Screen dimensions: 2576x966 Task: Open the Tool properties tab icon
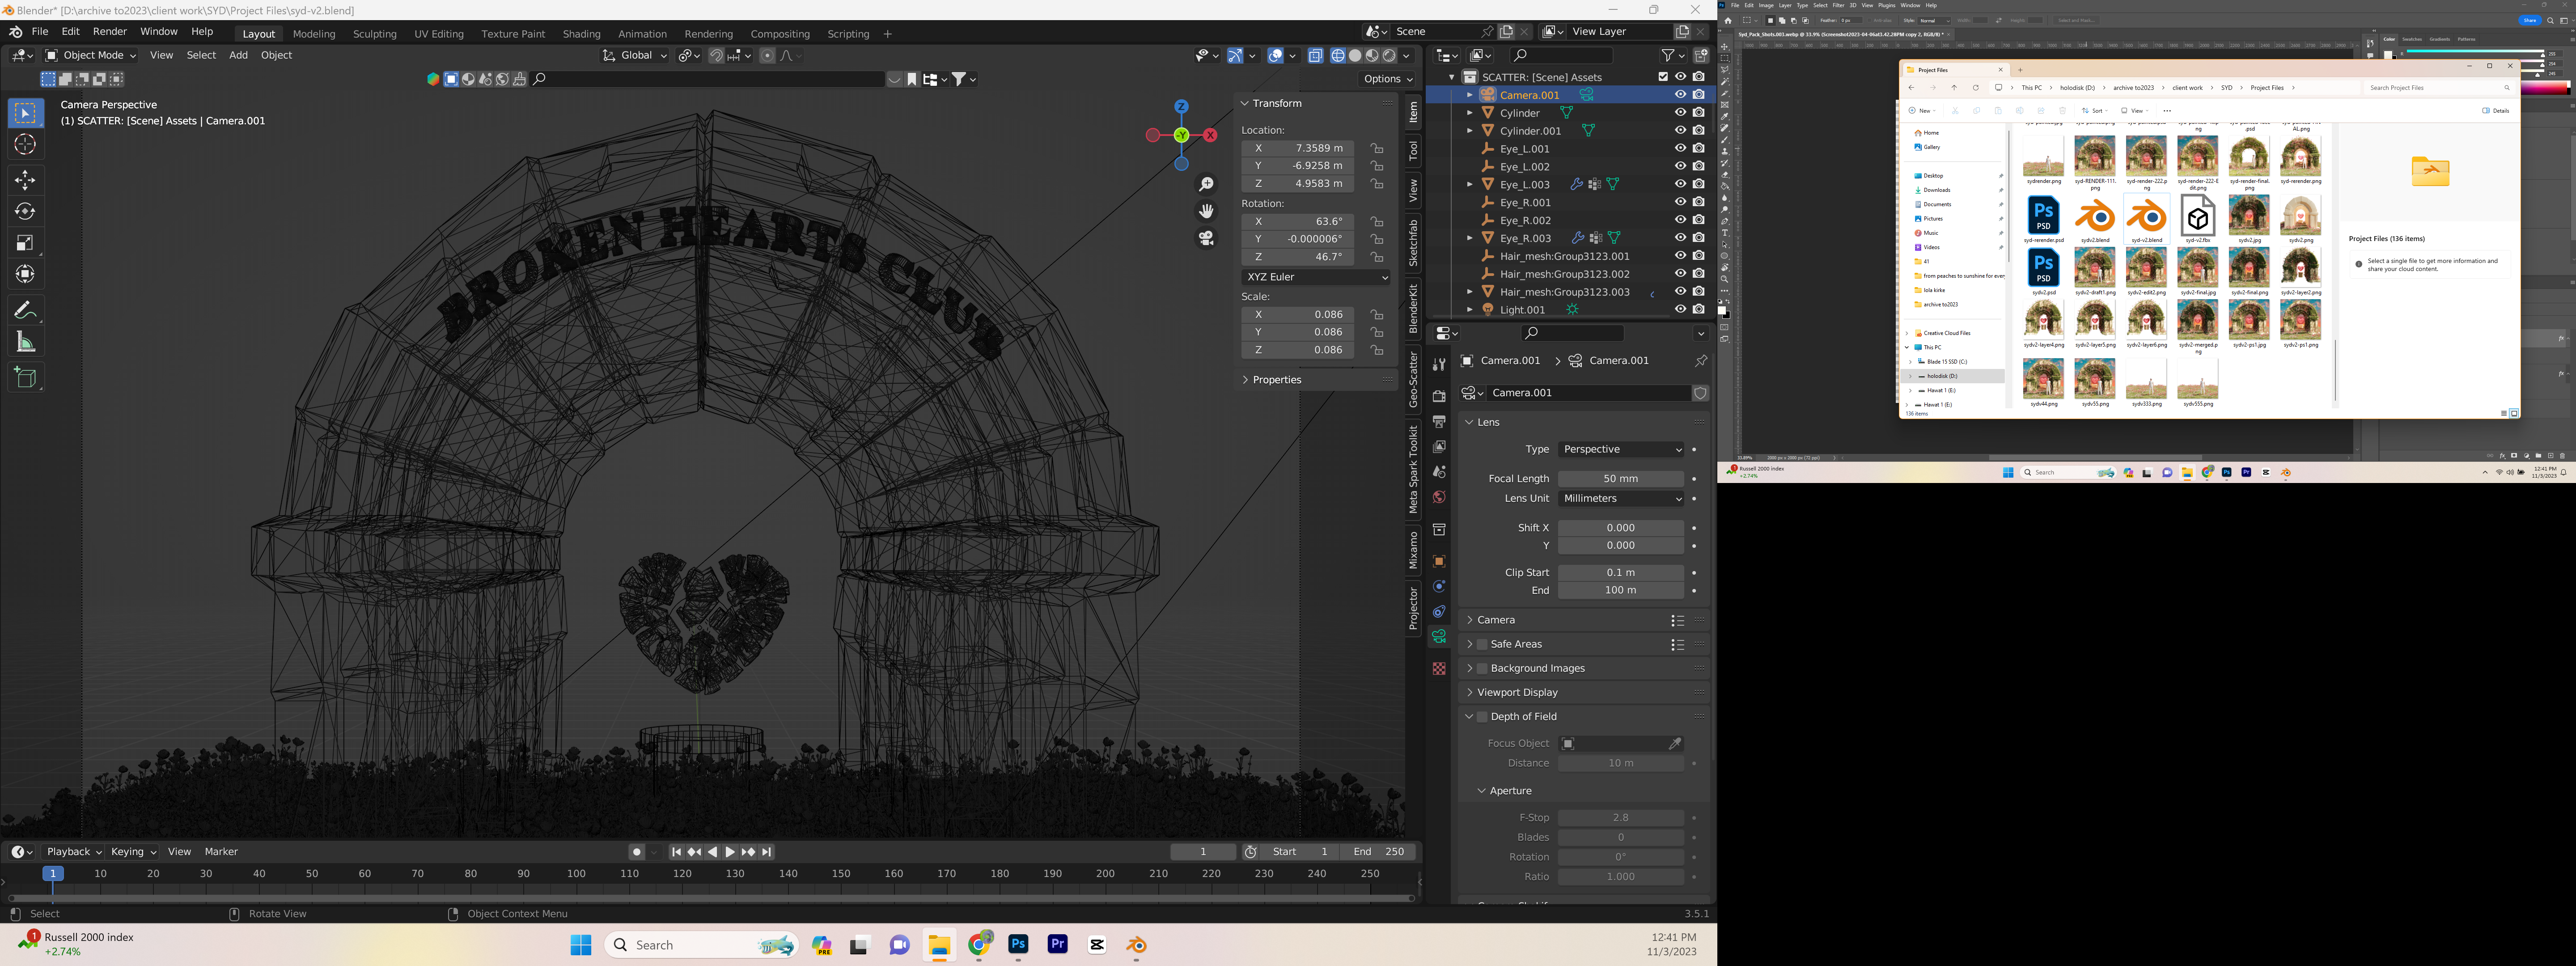point(1439,364)
